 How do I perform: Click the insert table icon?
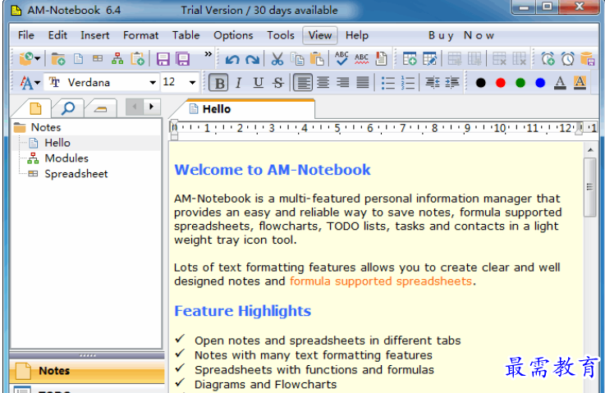coord(410,58)
